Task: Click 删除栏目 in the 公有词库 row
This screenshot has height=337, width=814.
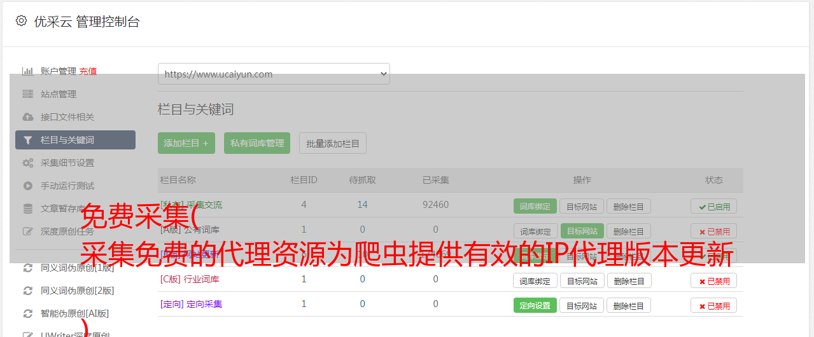Action: [629, 231]
